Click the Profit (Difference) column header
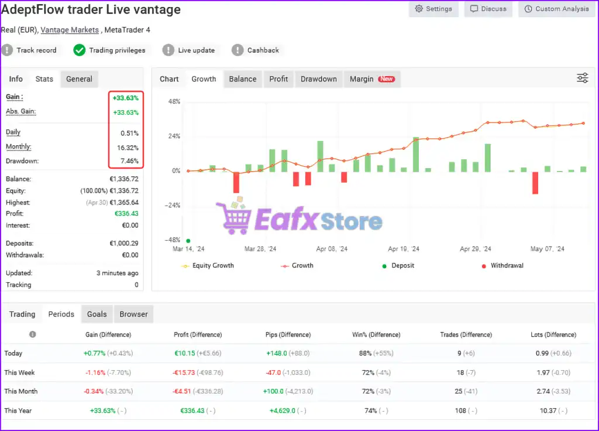The image size is (599, 431). [198, 334]
